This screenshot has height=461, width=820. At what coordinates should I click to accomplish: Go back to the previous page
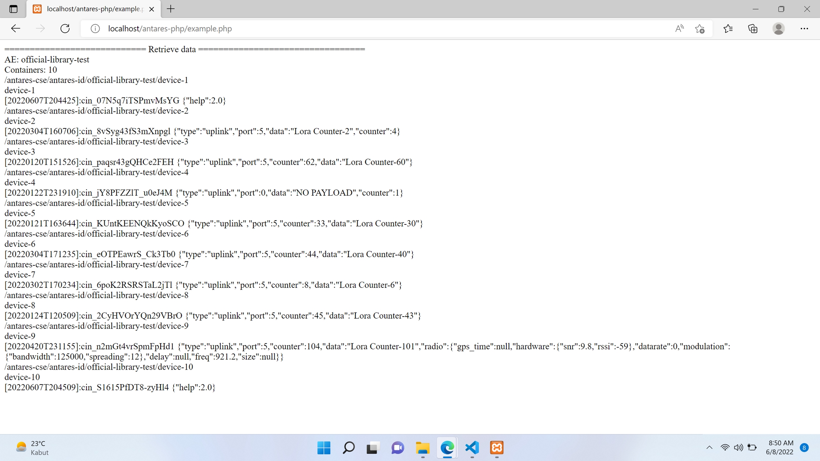pos(16,28)
